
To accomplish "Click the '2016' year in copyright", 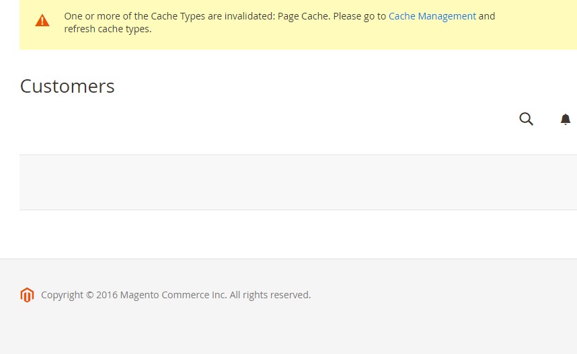I will pos(107,295).
